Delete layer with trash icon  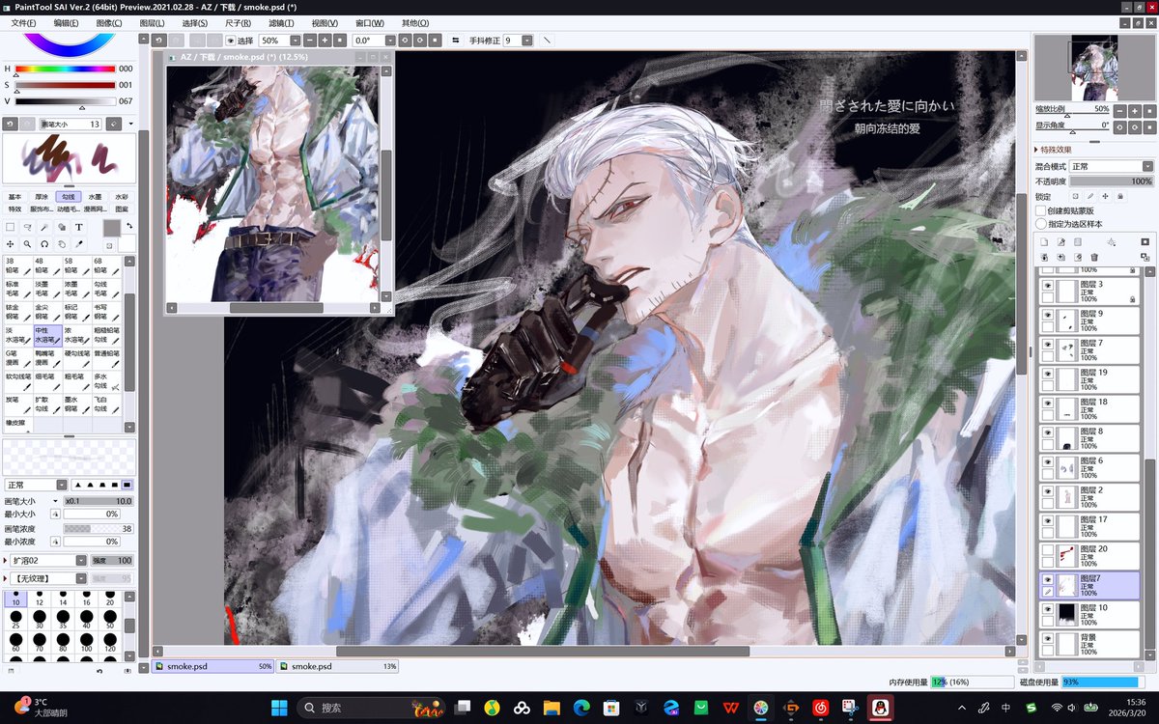[x=1094, y=257]
